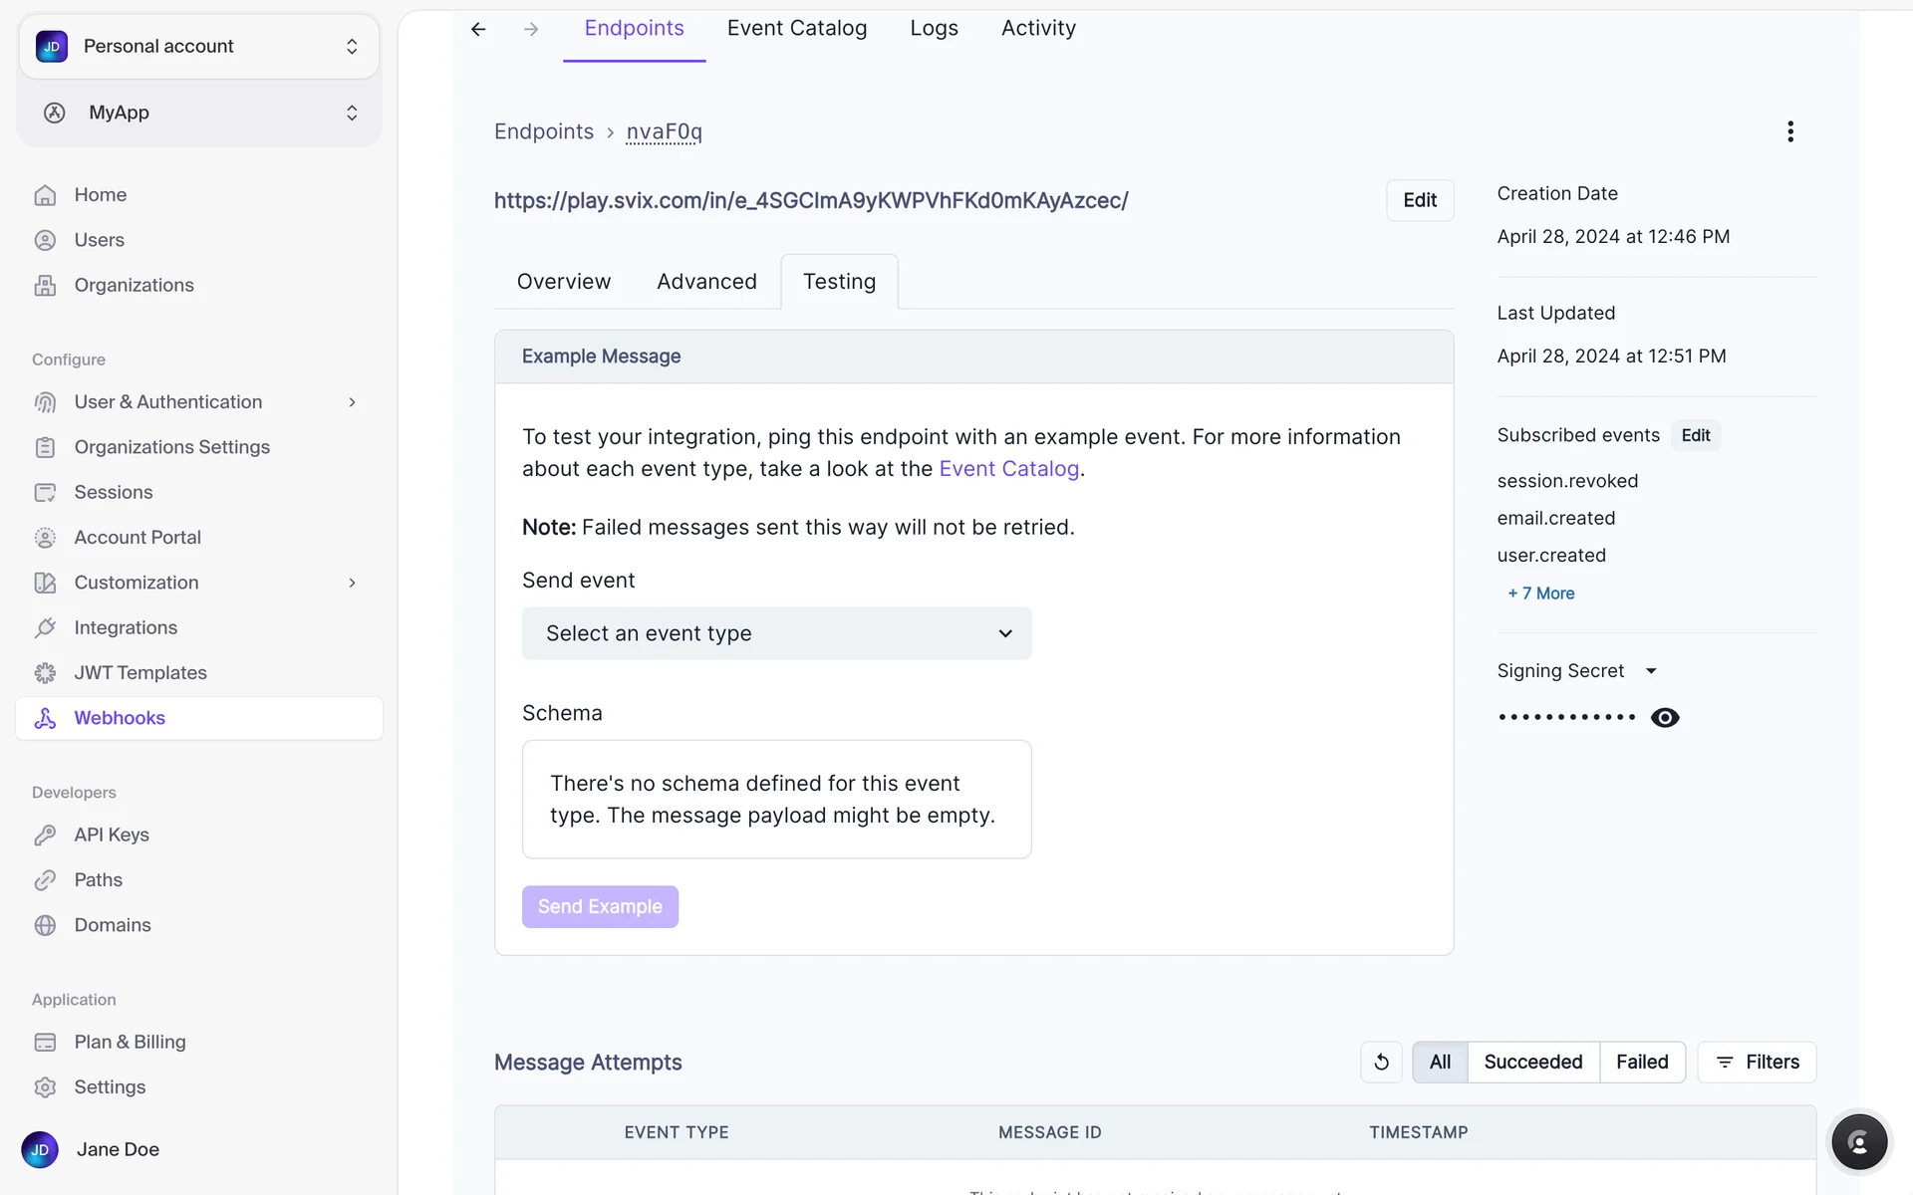Expand the Signing Secret dropdown arrow

click(1651, 671)
